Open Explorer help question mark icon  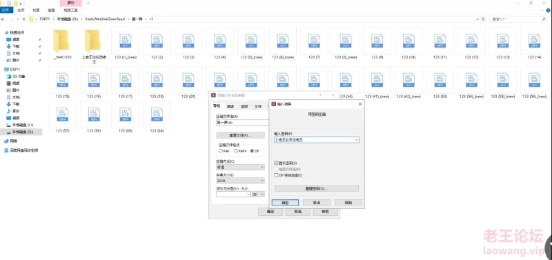coord(549,10)
